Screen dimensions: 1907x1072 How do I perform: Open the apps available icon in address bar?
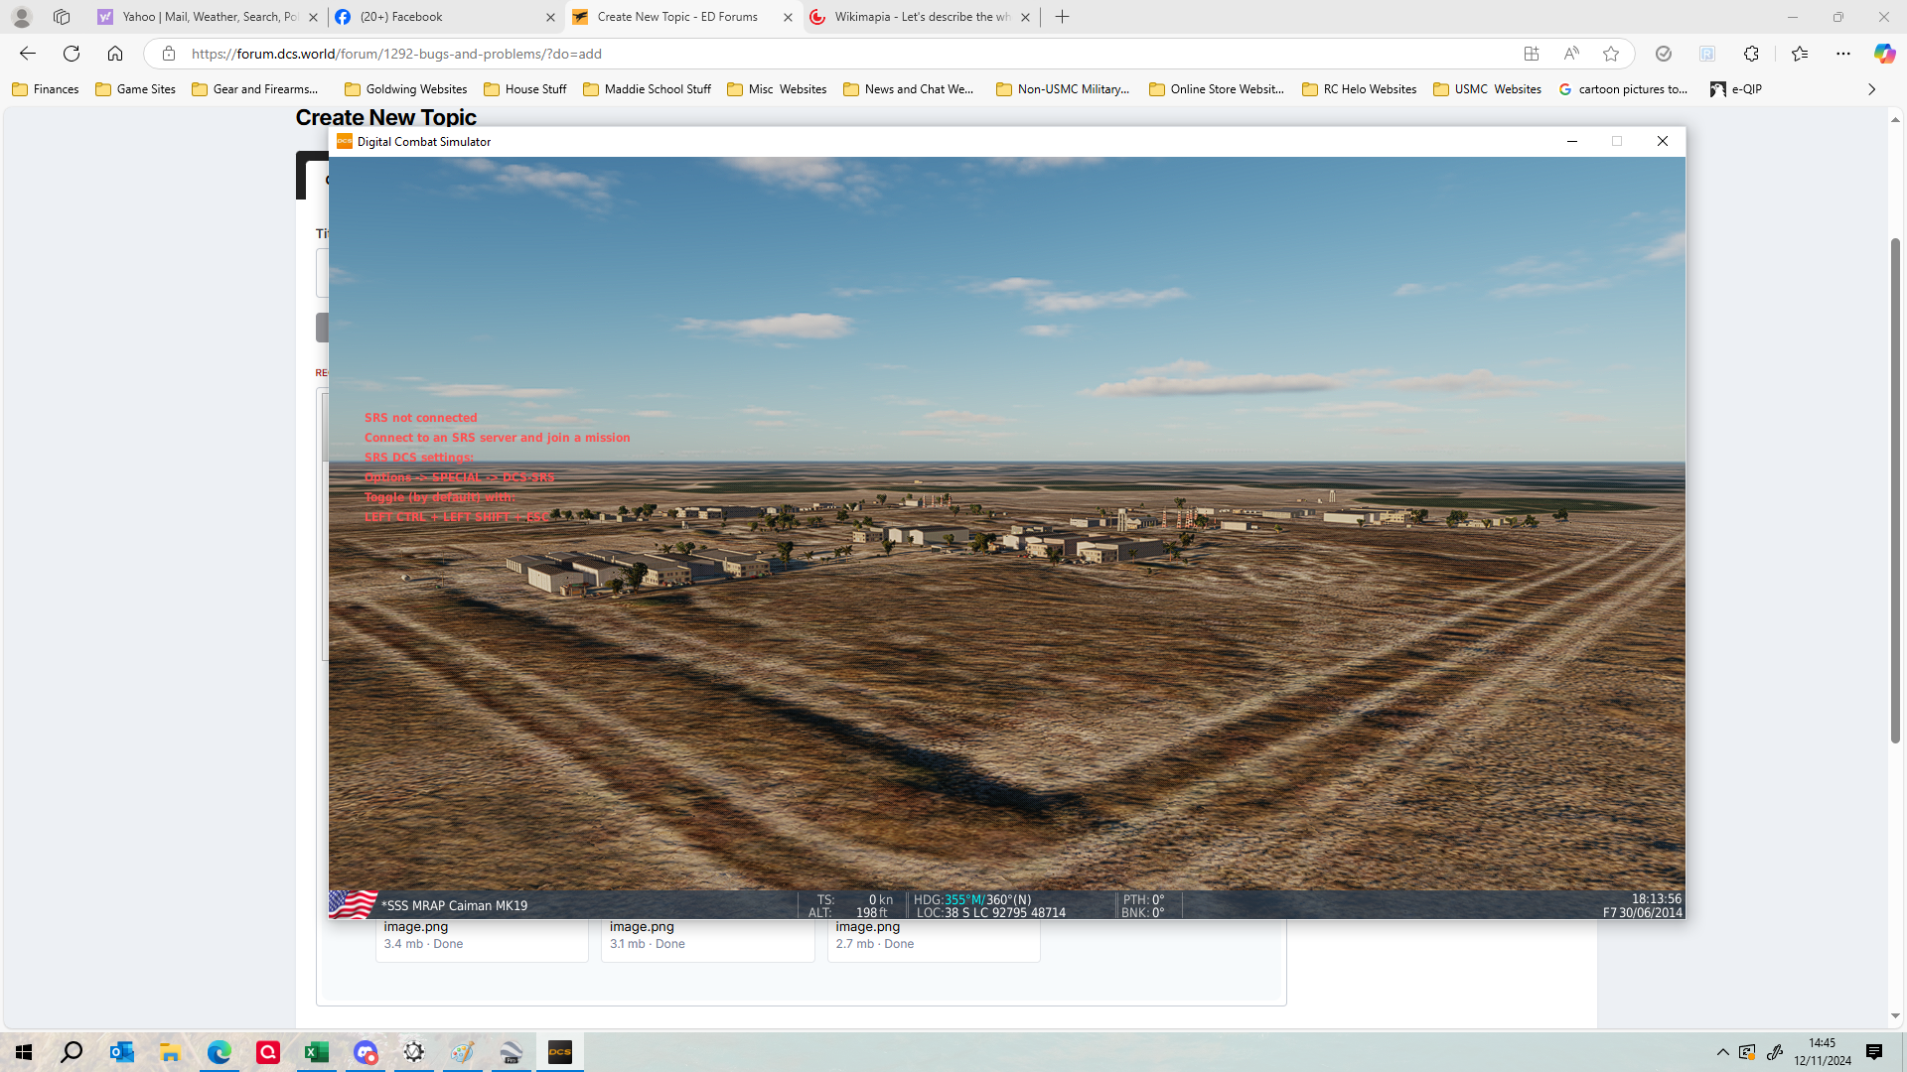click(x=1532, y=54)
